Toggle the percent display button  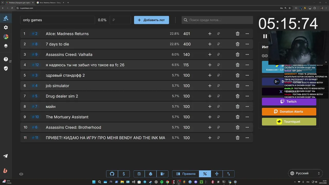coord(205,174)
